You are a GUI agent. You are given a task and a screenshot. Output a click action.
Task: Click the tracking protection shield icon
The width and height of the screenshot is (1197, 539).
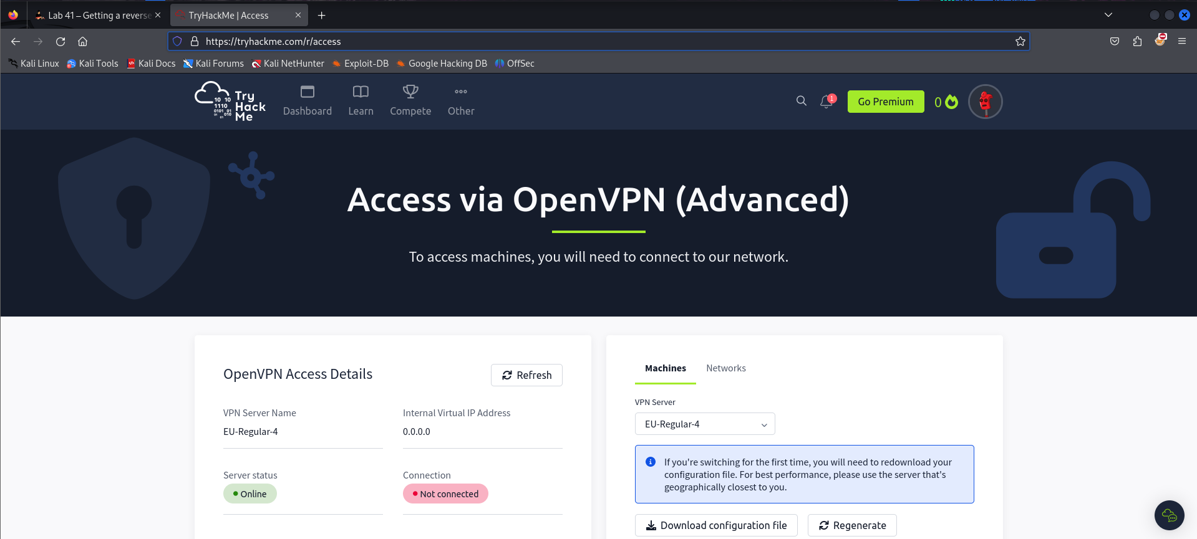(178, 41)
